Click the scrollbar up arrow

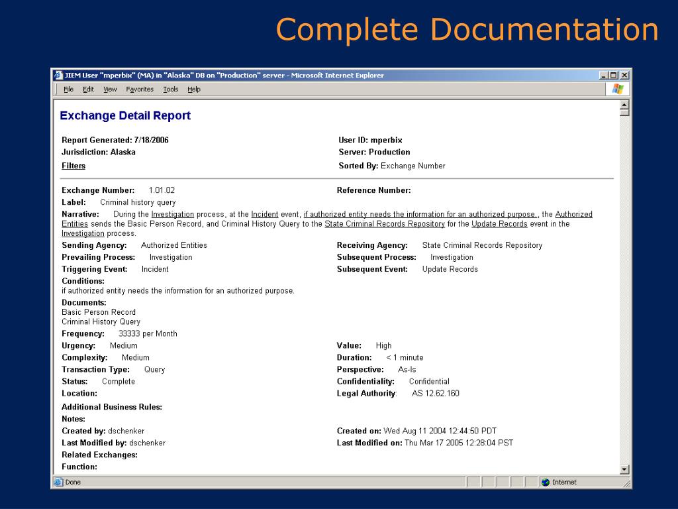point(624,105)
